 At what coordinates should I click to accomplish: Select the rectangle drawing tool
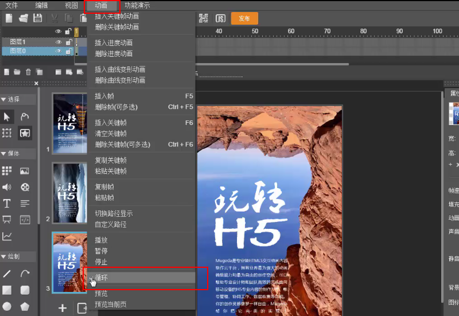coord(7,290)
